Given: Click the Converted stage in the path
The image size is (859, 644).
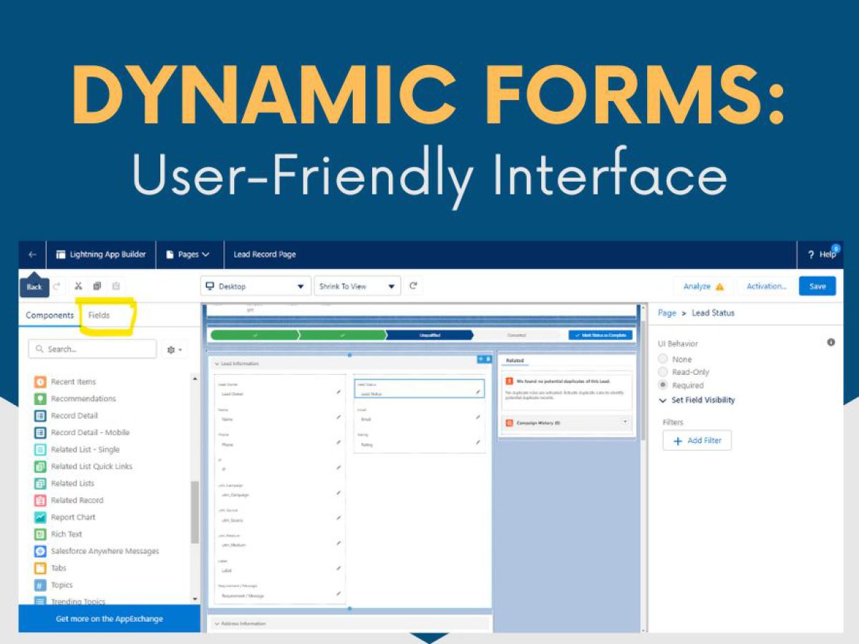Looking at the screenshot, I should (x=517, y=335).
